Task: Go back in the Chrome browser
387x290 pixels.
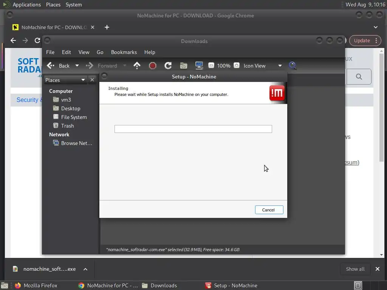Action: click(13, 40)
